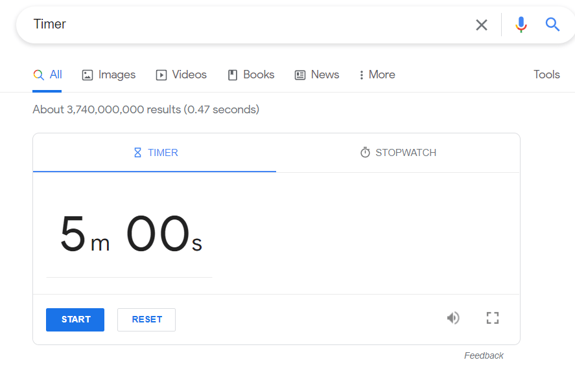The image size is (575, 382).
Task: Clear the search query with the X icon
Action: [x=482, y=25]
